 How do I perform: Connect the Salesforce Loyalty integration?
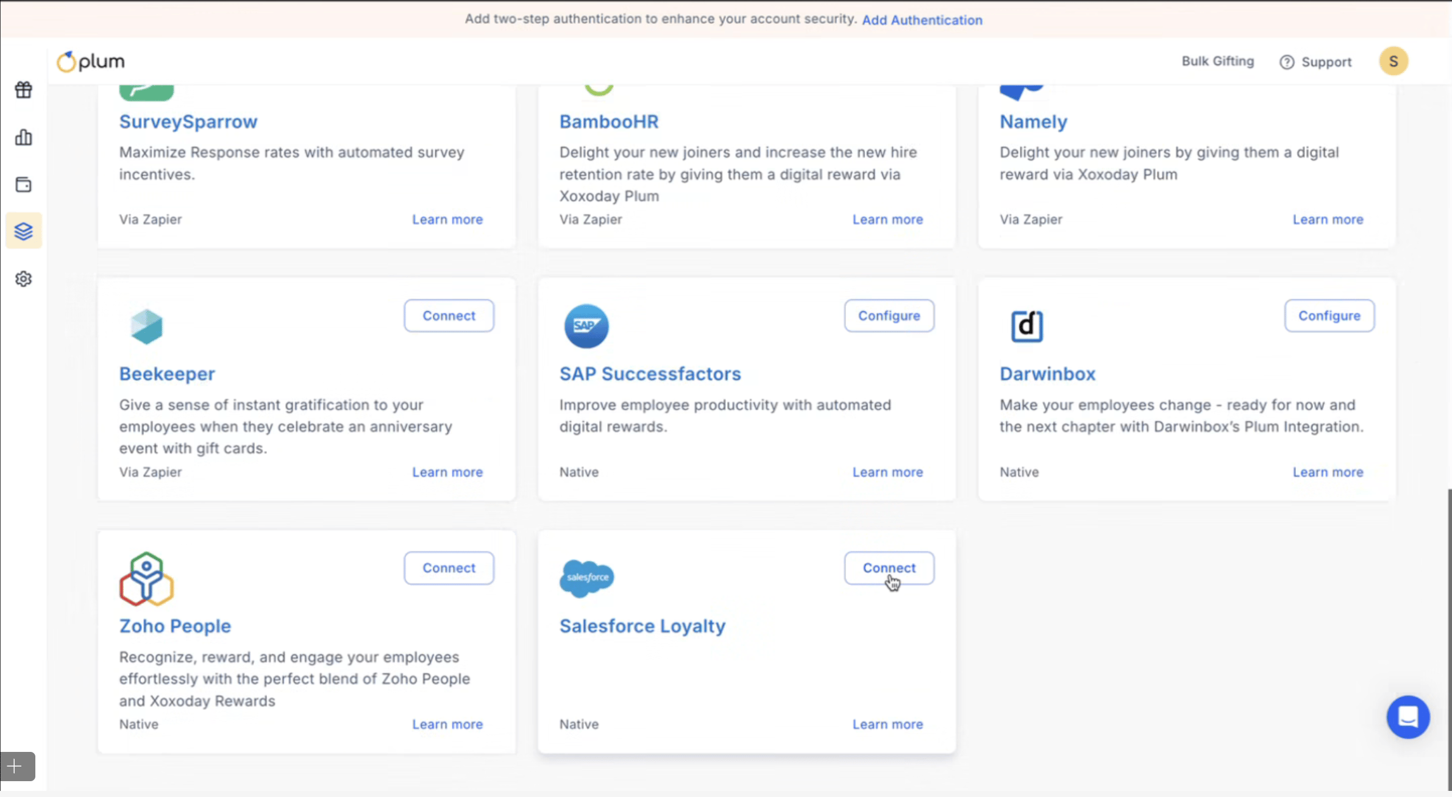(x=889, y=568)
